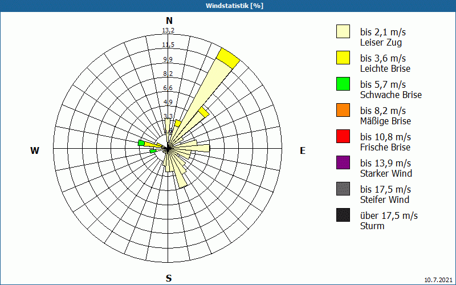Viewport: 456px width, 285px height.
Task: Click the green segment of the western wind bar
Action: (x=141, y=143)
